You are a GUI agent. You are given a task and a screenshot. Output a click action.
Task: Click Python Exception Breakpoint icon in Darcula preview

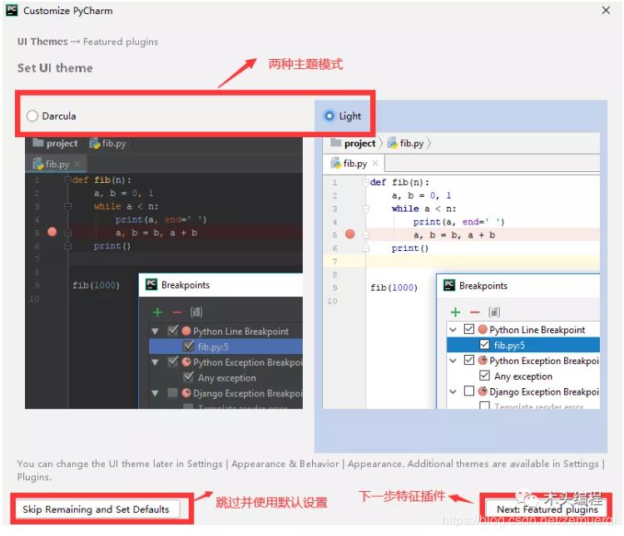click(x=186, y=361)
